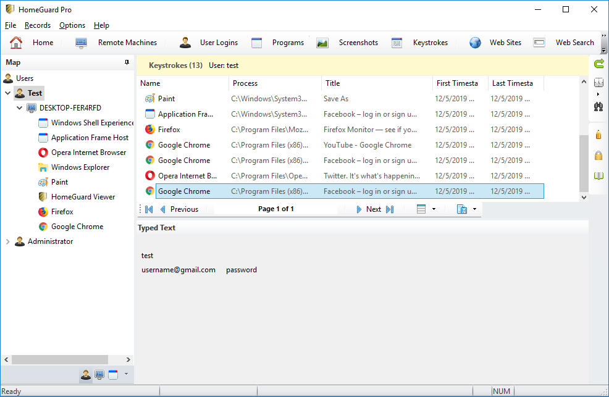Image resolution: width=609 pixels, height=397 pixels.
Task: Open the Records menu
Action: click(x=38, y=25)
